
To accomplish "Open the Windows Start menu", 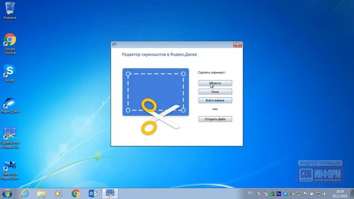I will 7,194.
